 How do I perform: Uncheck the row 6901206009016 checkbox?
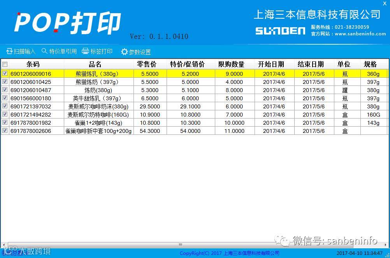coord(5,73)
